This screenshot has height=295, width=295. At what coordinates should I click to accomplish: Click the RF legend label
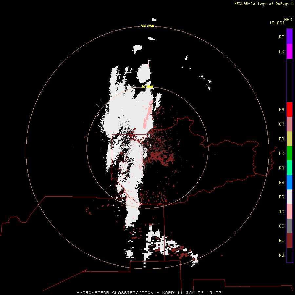point(281,37)
